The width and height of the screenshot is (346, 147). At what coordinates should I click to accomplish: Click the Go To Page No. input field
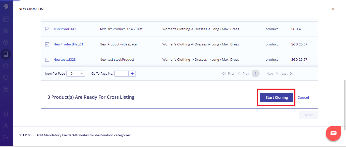tap(121, 74)
